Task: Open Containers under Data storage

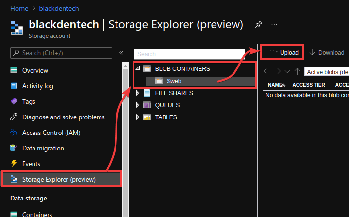Action: 37,214
